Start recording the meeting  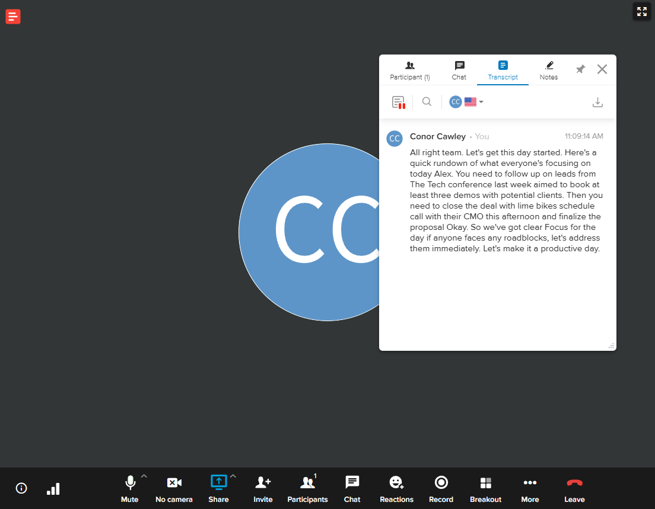(x=441, y=483)
